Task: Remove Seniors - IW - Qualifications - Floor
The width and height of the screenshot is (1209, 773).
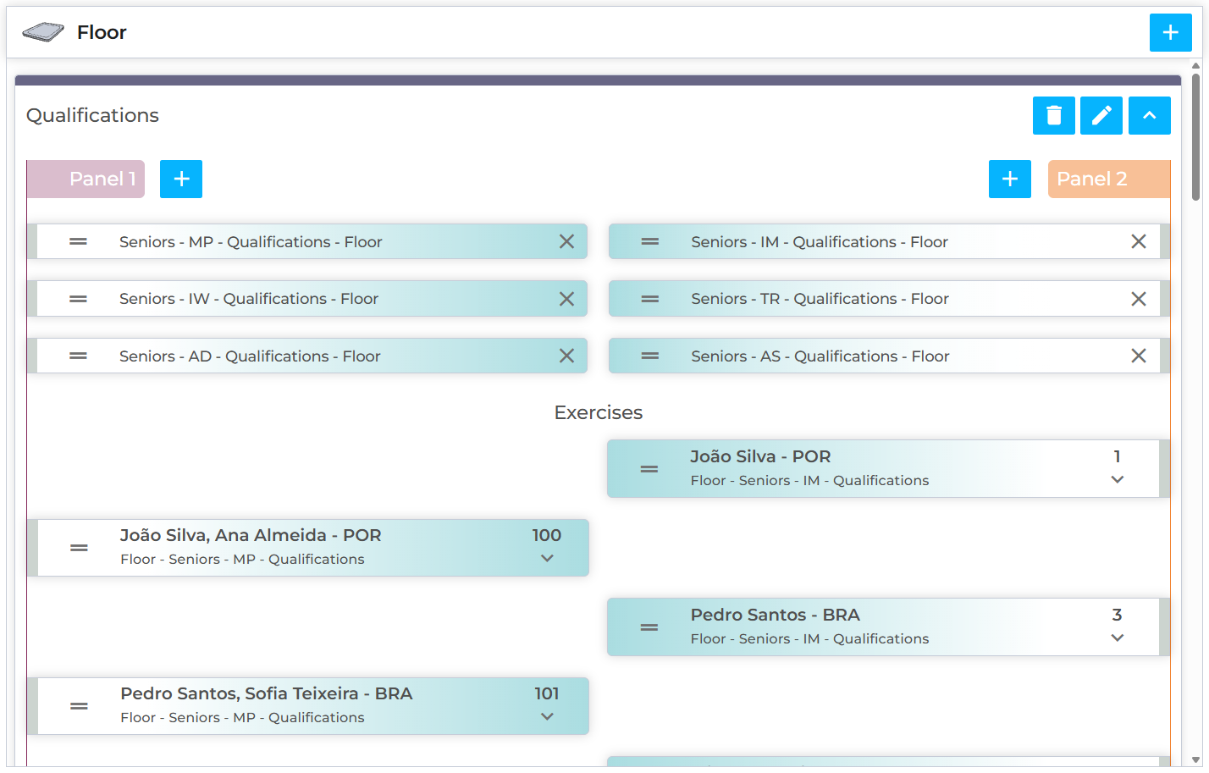Action: pyautogui.click(x=566, y=299)
